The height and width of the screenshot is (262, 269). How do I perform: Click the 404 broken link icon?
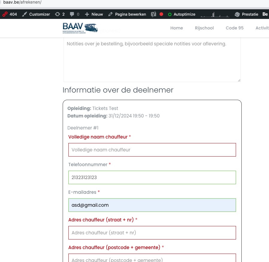[5, 14]
